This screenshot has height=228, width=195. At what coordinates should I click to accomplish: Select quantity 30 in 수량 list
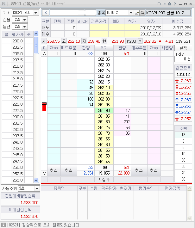click(x=183, y=166)
